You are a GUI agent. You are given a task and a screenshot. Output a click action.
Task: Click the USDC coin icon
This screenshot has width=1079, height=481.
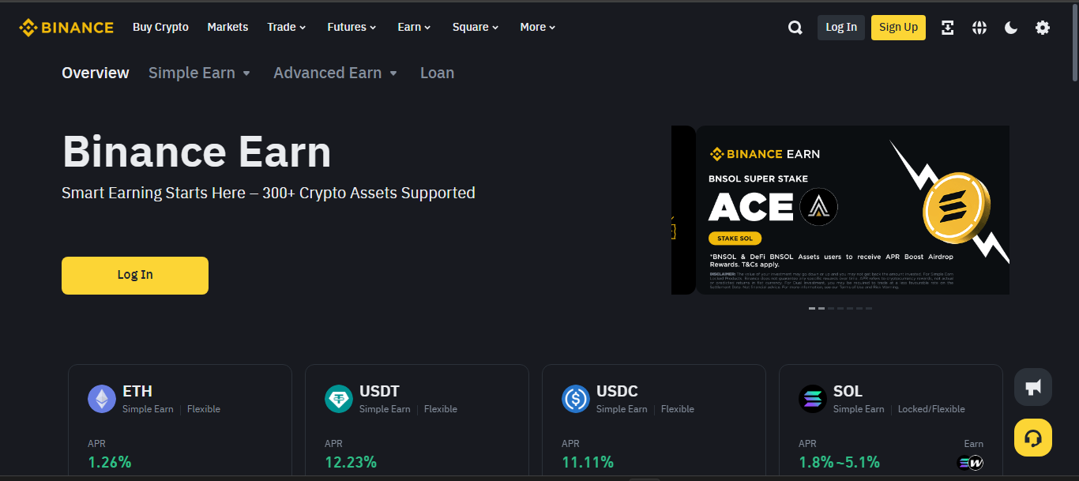pos(576,399)
